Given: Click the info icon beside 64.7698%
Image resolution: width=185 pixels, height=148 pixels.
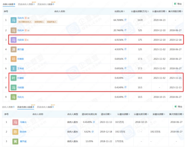Looking at the screenshot, I should point(125,20).
